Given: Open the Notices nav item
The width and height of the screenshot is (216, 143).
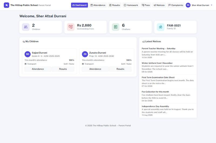Looking at the screenshot, I should [159, 5].
